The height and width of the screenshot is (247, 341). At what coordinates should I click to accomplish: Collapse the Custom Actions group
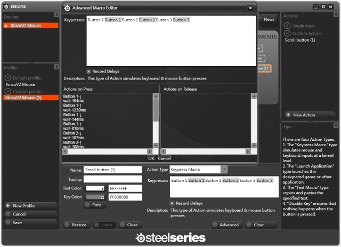click(x=287, y=33)
